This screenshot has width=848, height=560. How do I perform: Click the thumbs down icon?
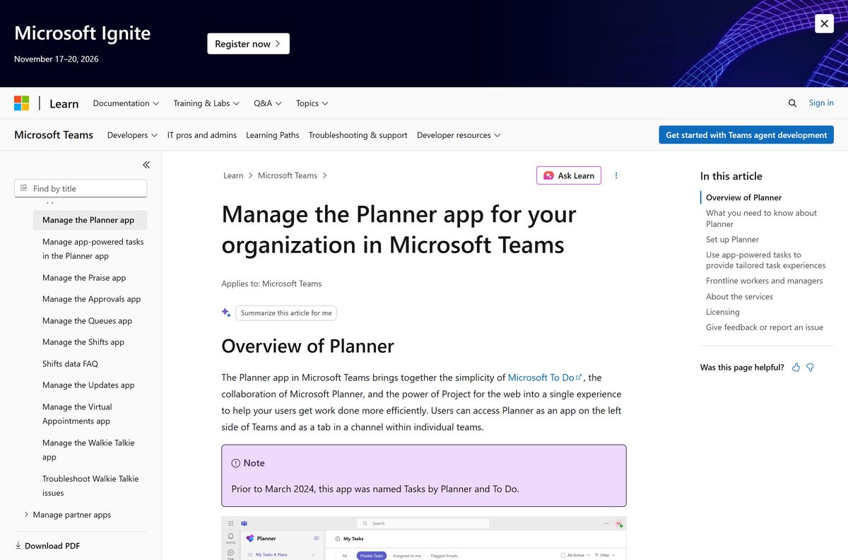tap(811, 368)
